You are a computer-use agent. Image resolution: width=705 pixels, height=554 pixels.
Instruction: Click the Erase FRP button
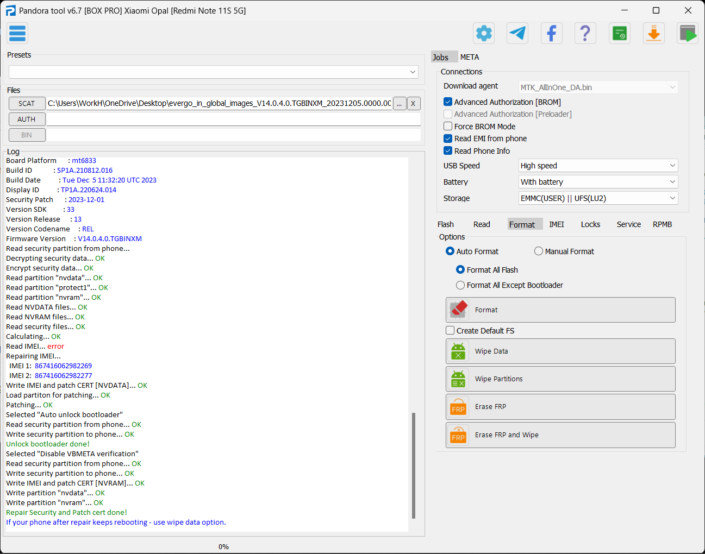[560, 407]
